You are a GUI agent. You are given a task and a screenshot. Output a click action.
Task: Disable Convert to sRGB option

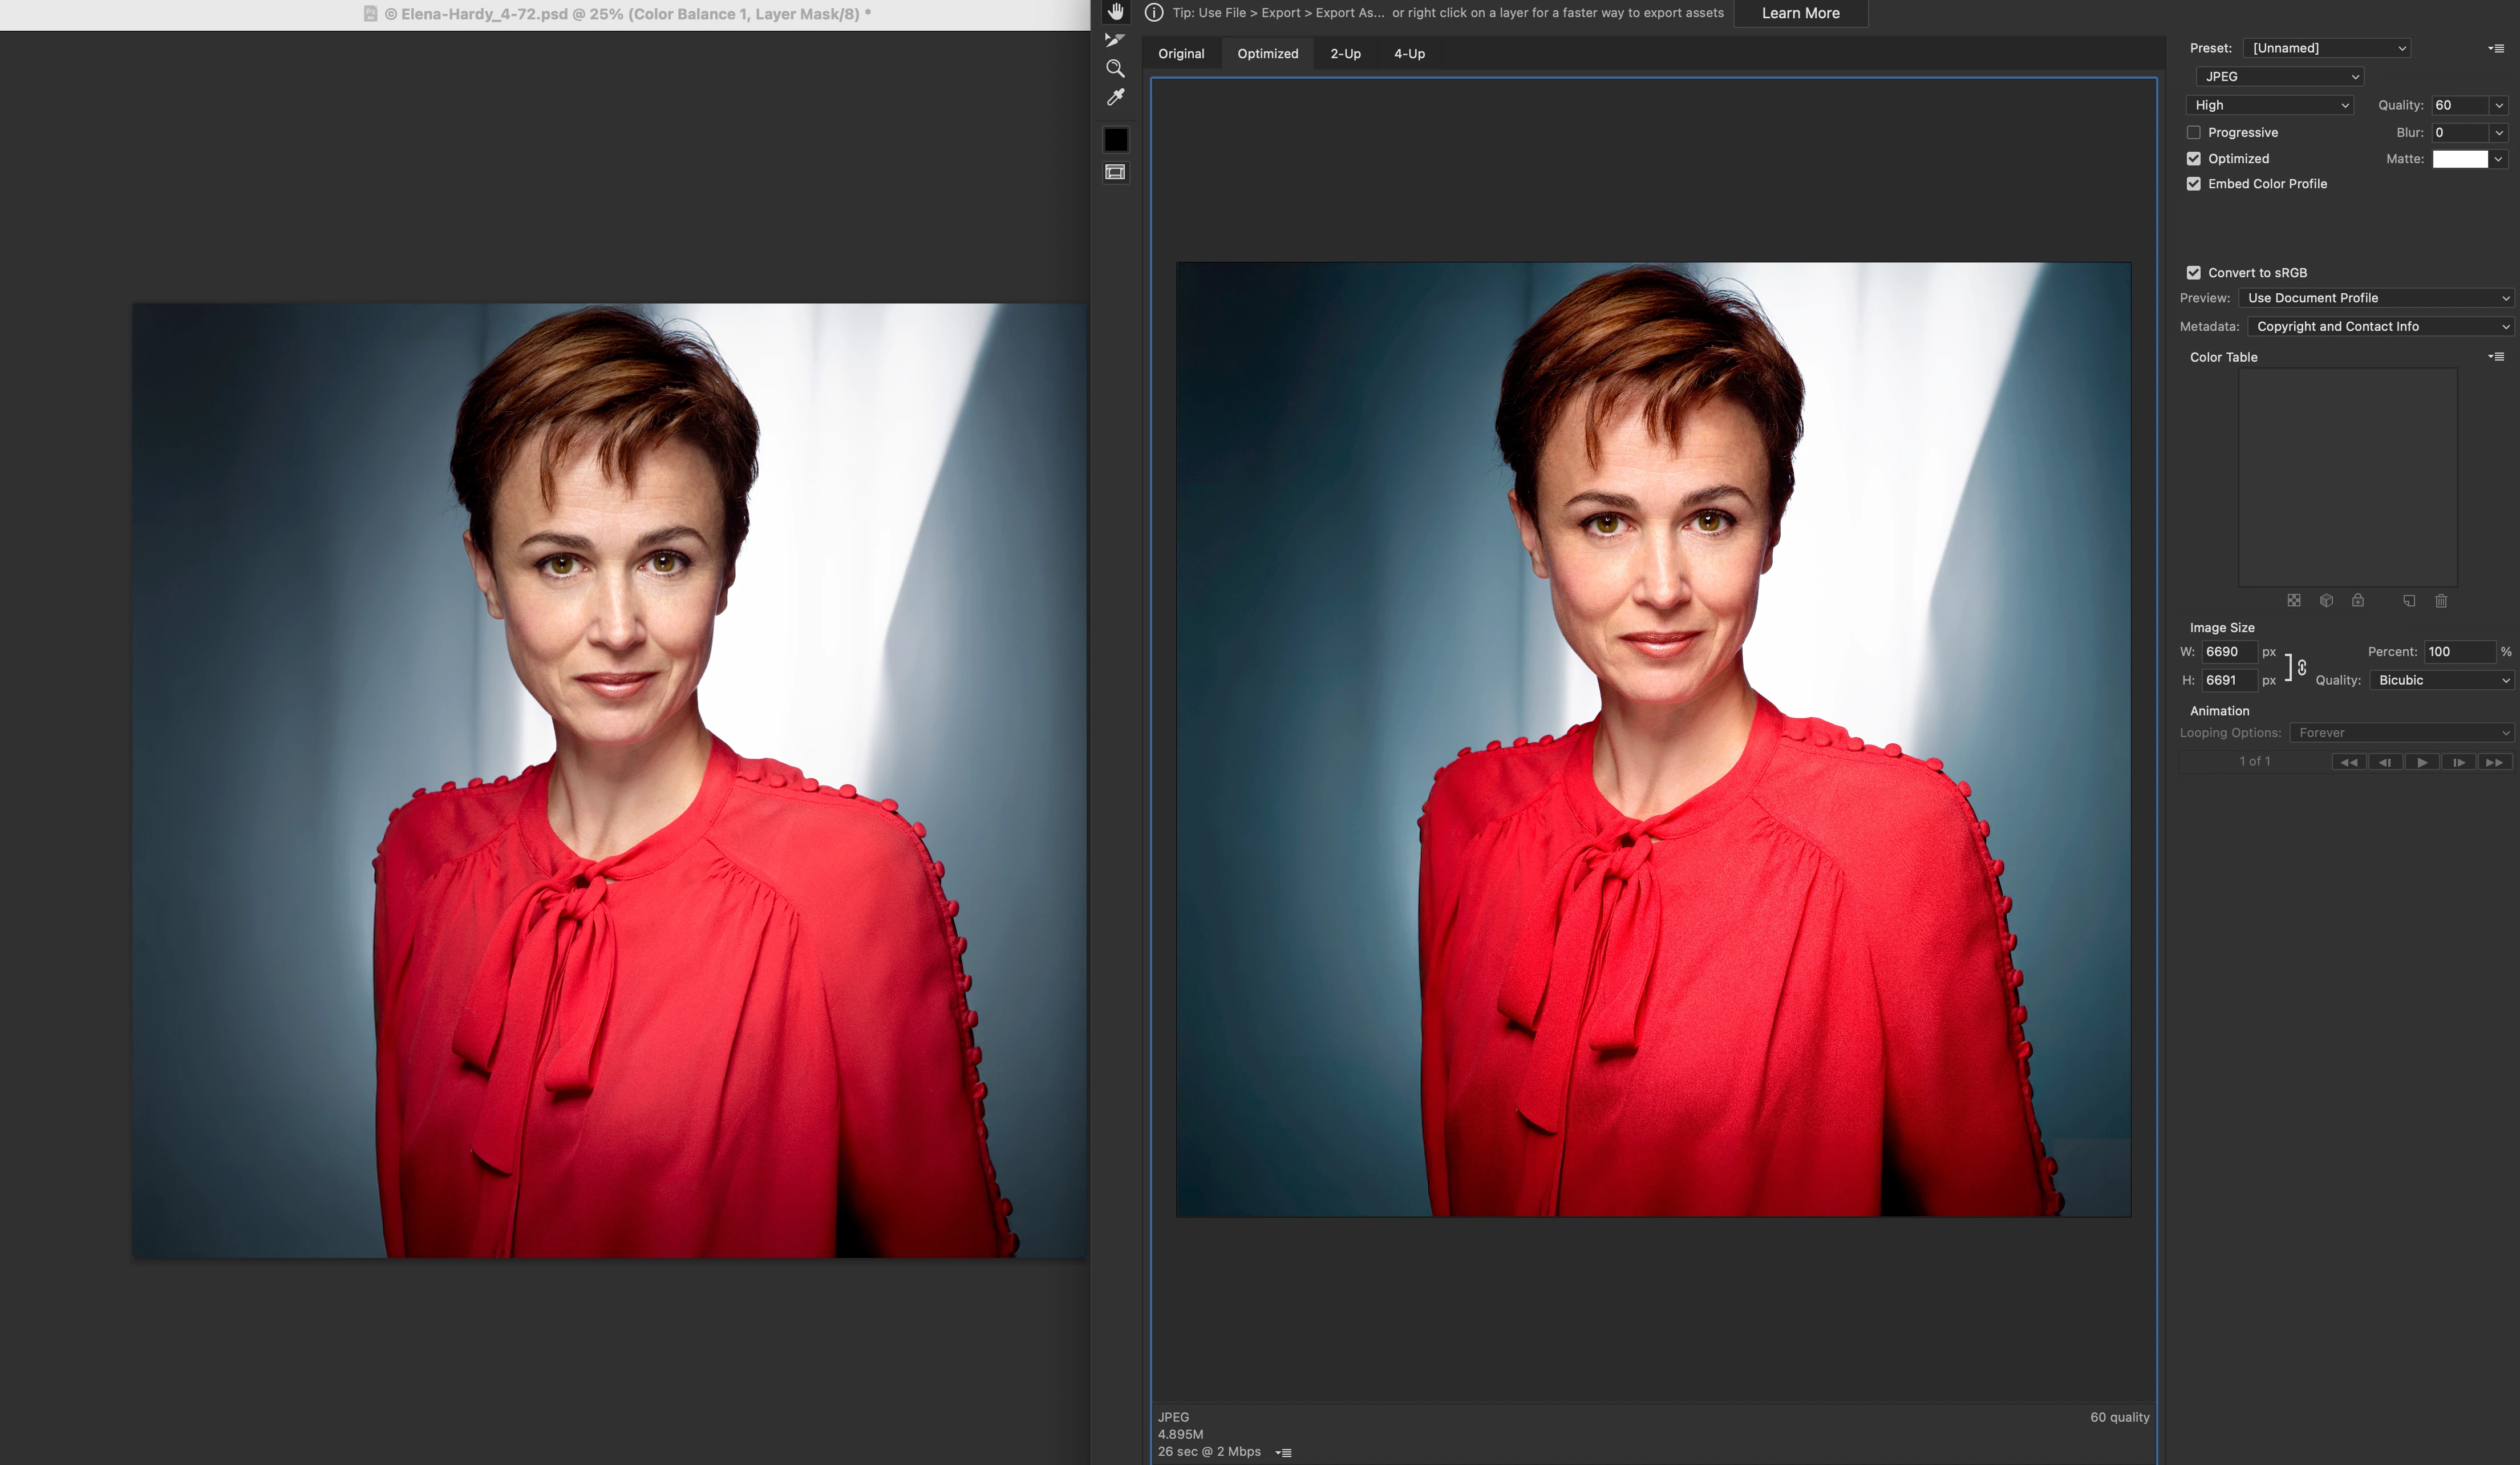(2194, 272)
